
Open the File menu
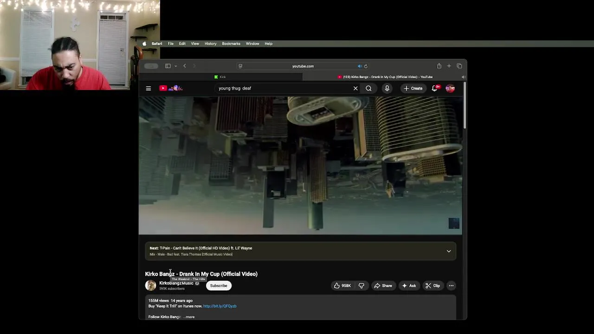(x=171, y=44)
